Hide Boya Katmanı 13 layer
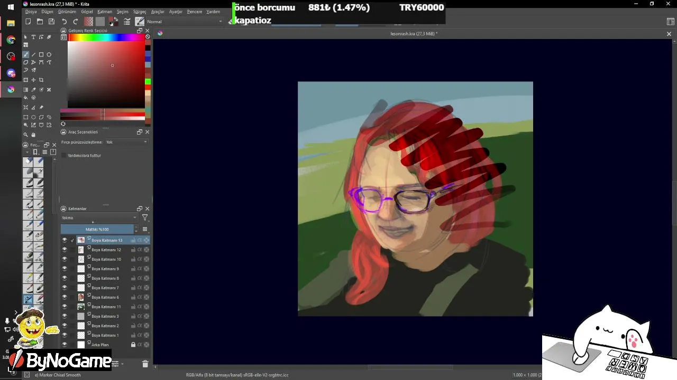677x380 pixels. coord(65,240)
